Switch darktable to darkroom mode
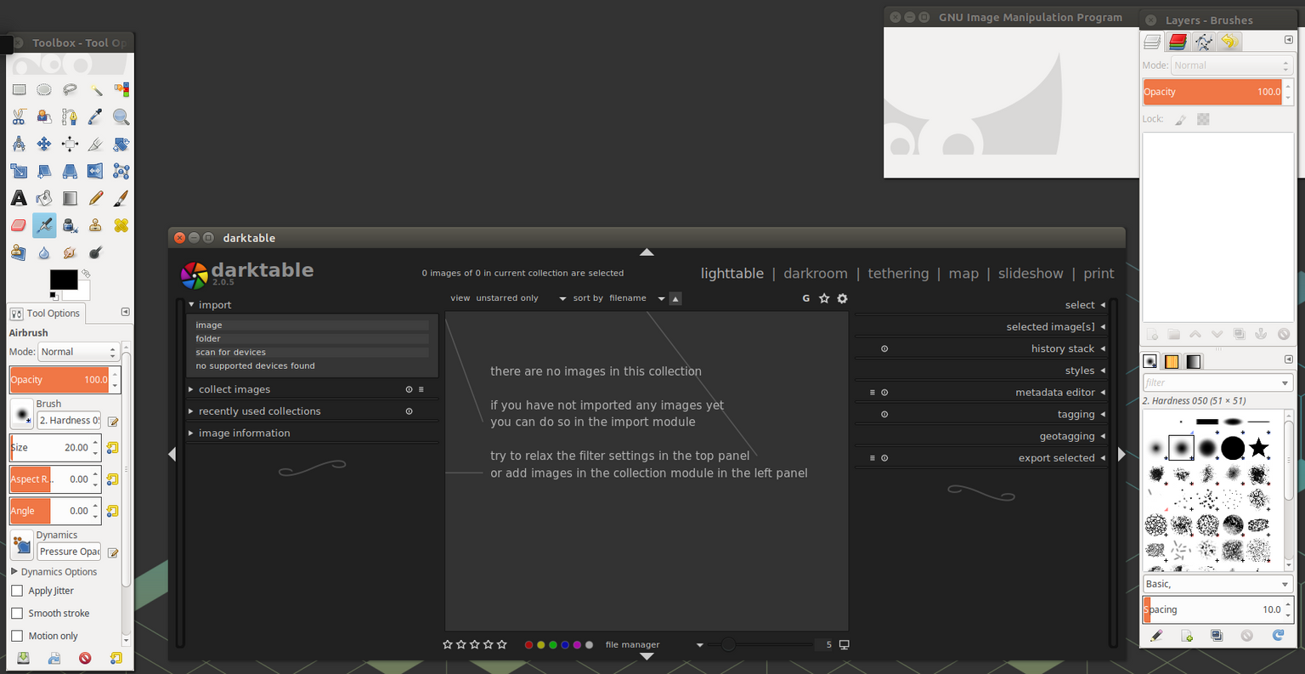Viewport: 1305px width, 674px height. pyautogui.click(x=816, y=273)
